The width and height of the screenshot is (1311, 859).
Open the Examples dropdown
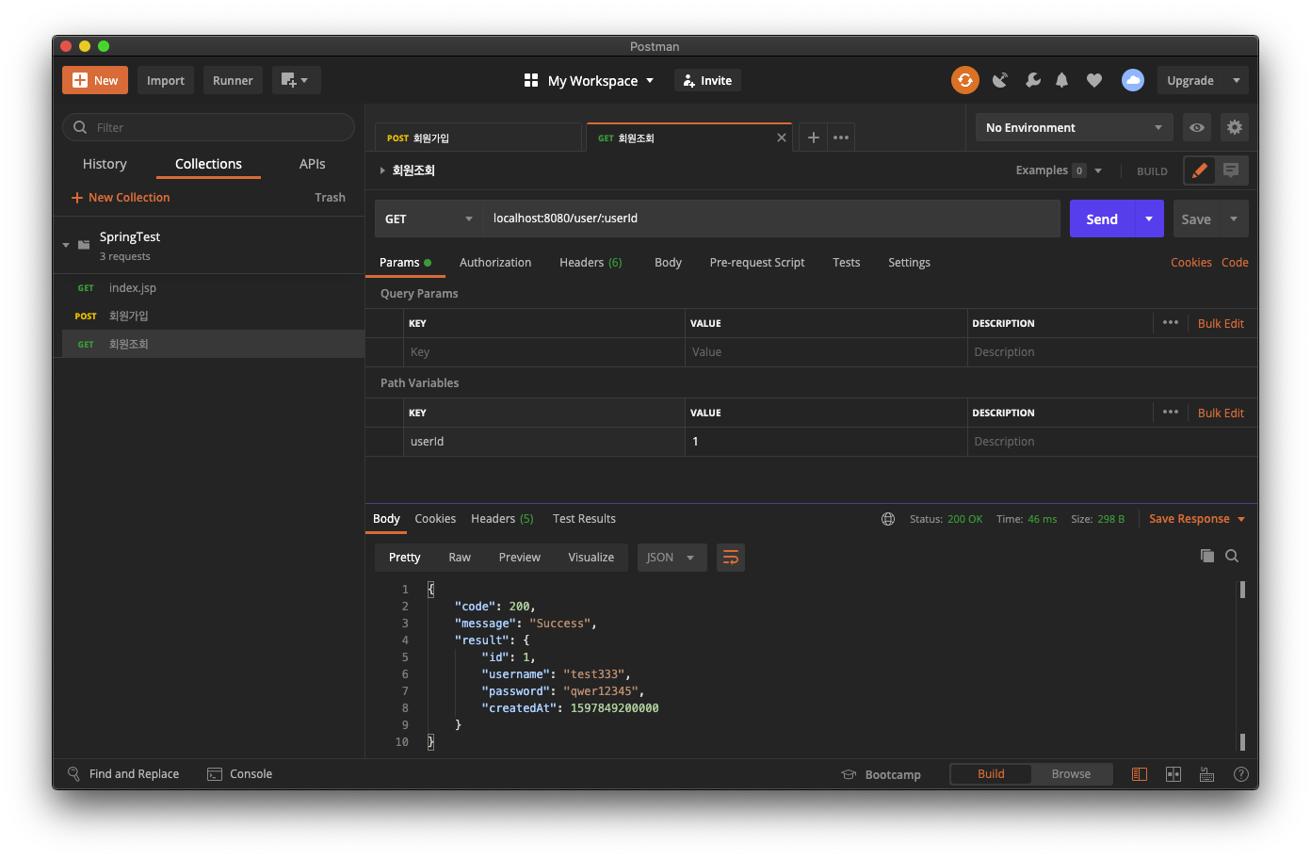(1059, 170)
